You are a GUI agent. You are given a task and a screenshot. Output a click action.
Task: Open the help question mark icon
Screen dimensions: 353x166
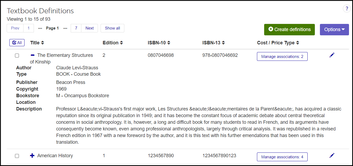(347, 9)
